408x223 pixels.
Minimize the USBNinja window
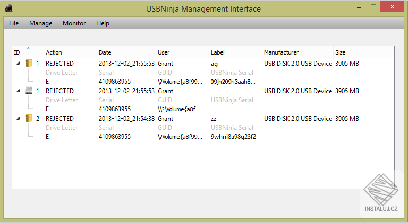pos(359,7)
